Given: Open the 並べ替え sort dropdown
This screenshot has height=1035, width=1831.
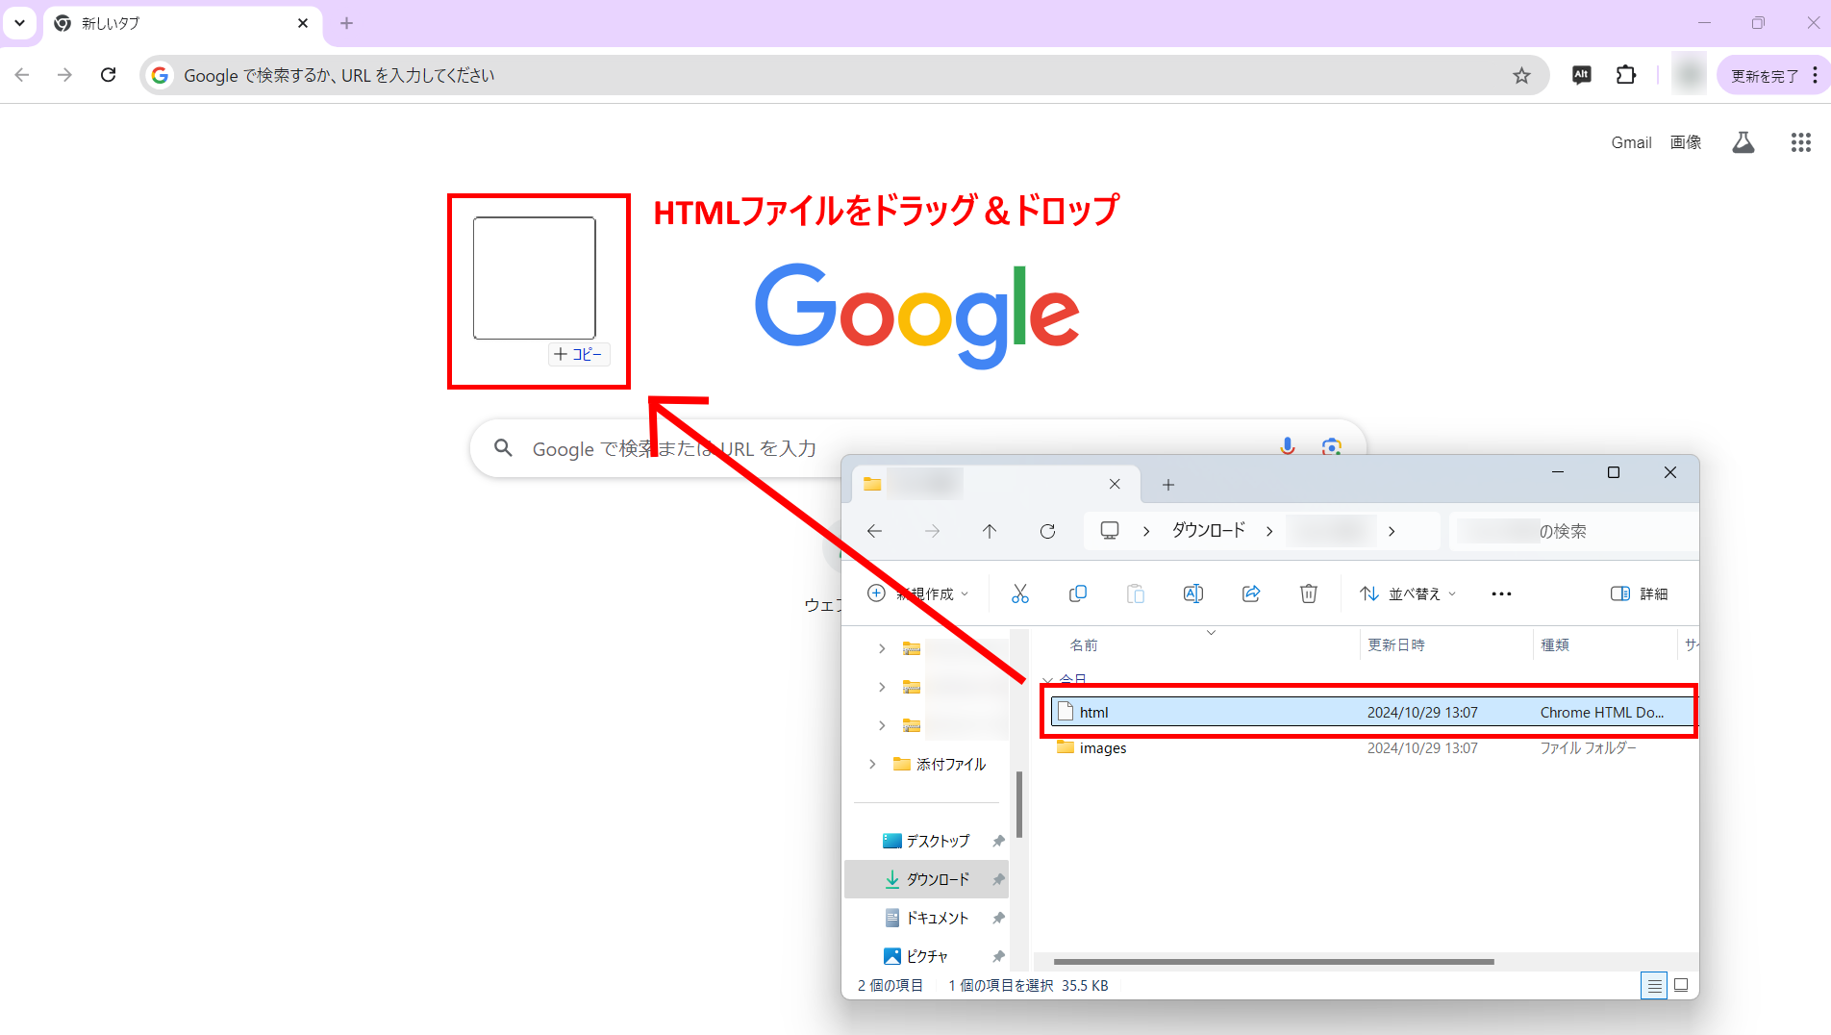Looking at the screenshot, I should 1409,593.
